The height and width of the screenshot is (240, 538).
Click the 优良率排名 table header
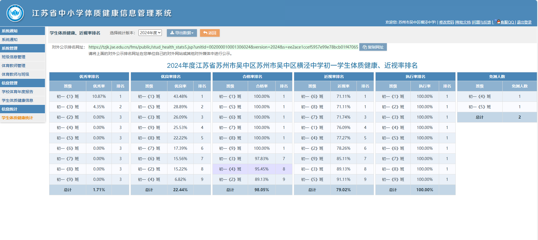pyautogui.click(x=171, y=77)
